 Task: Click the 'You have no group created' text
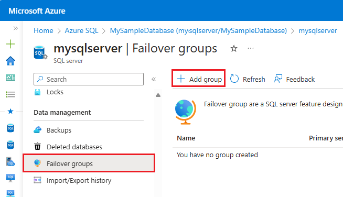pos(217,155)
